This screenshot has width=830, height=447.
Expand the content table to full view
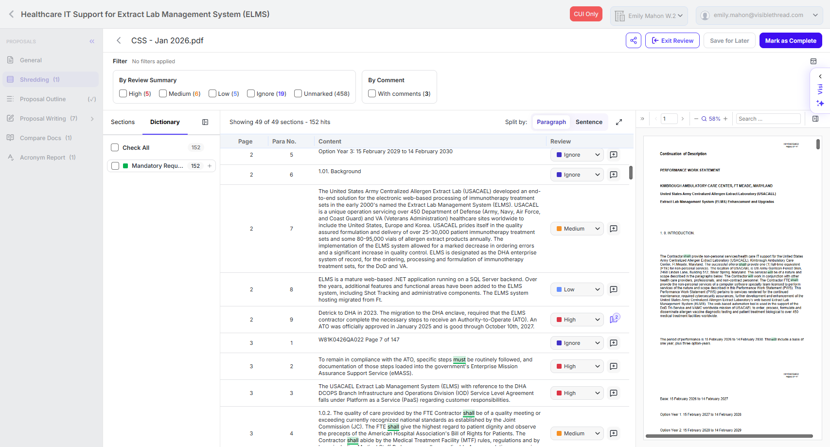pyautogui.click(x=619, y=122)
